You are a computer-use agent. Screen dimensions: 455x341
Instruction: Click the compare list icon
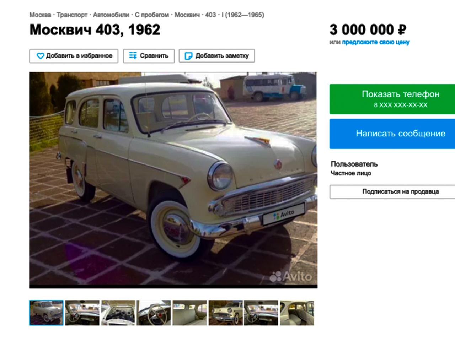tap(133, 56)
